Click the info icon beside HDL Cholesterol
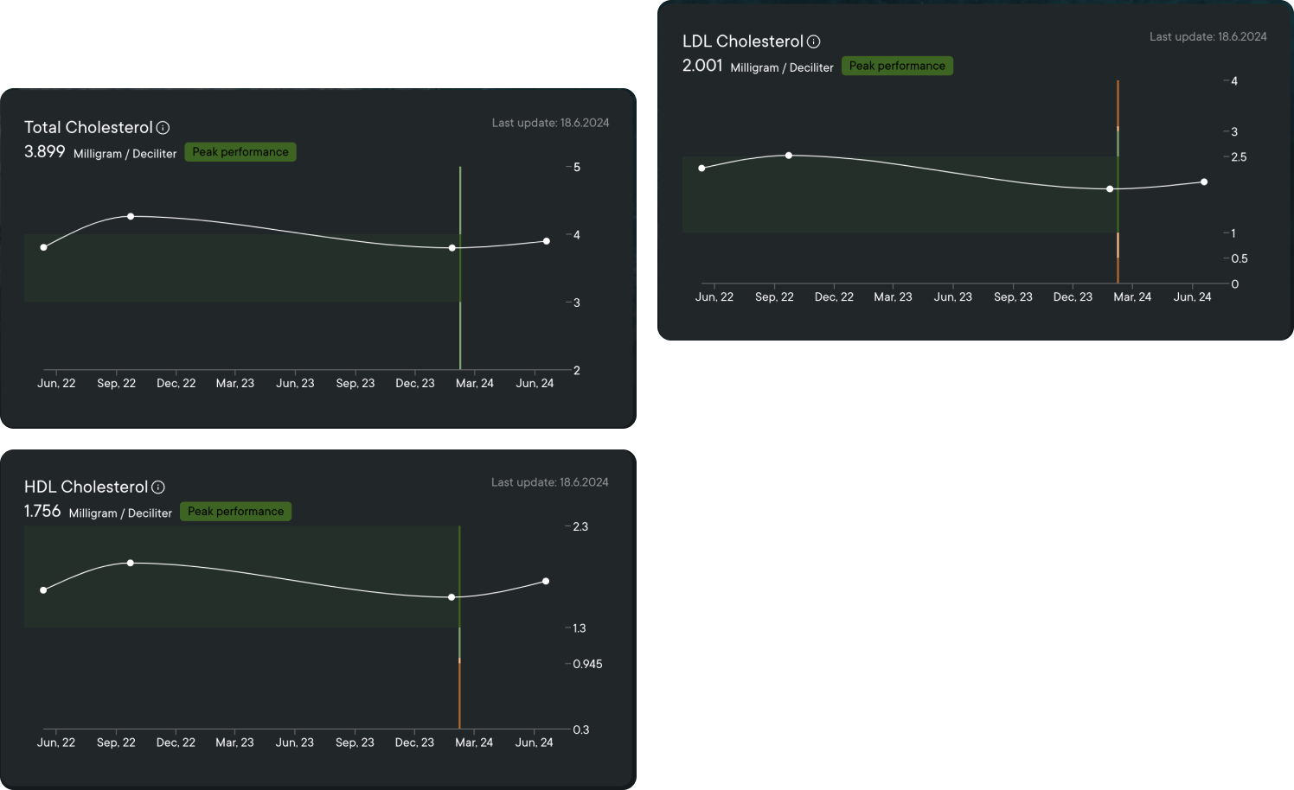This screenshot has height=790, width=1294. tap(158, 487)
